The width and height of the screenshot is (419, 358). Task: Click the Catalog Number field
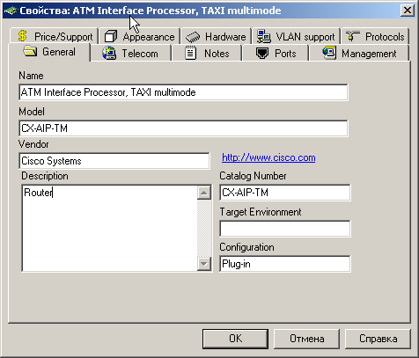(284, 193)
